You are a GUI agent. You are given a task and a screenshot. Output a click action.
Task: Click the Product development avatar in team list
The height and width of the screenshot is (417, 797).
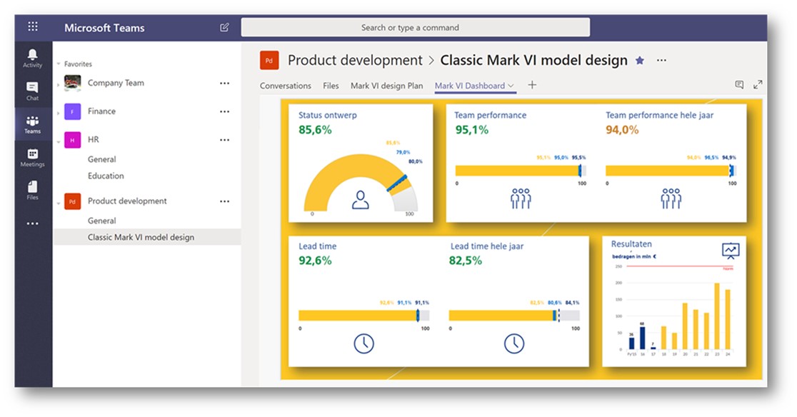click(73, 201)
